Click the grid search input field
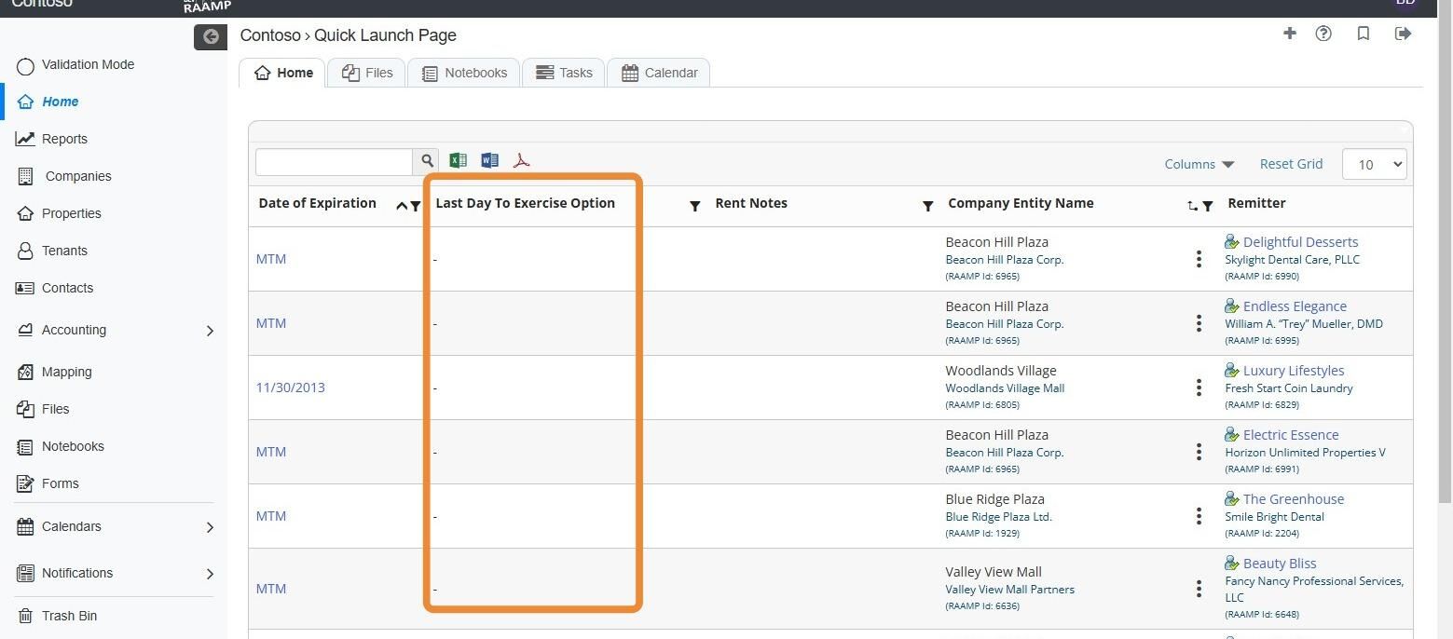 334,161
